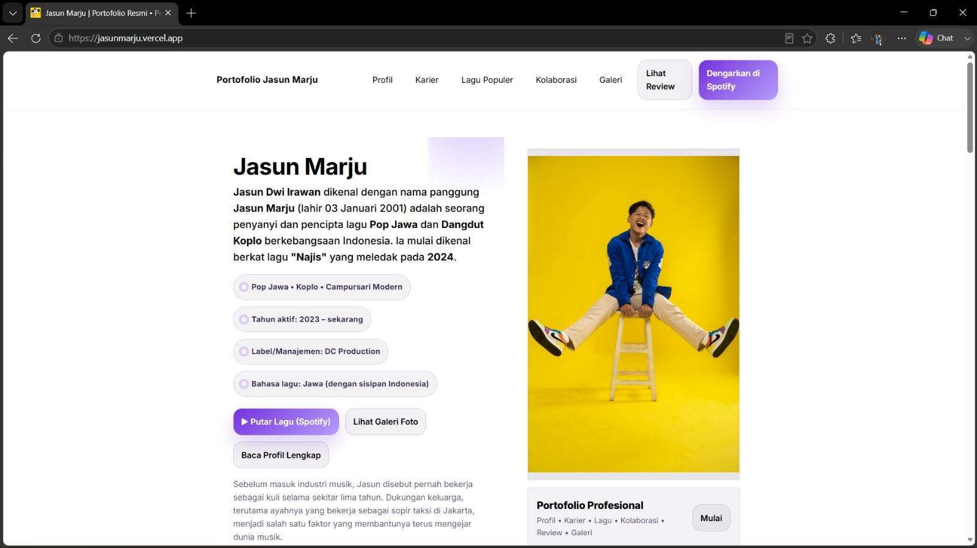Click the page vertical scrollbar thumb
This screenshot has height=548, width=977.
[x=970, y=107]
